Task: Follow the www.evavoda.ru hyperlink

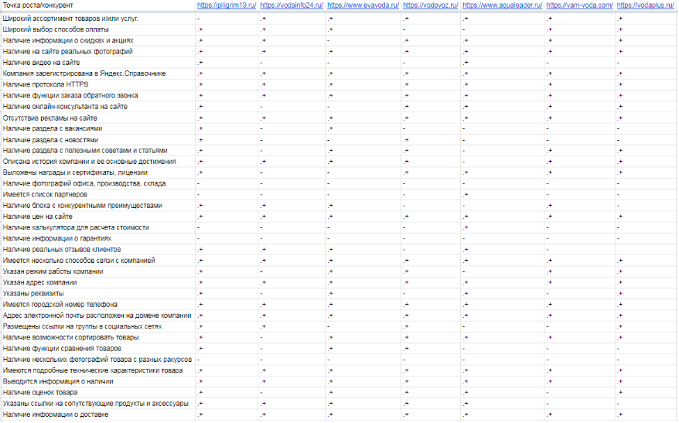Action: [x=363, y=5]
